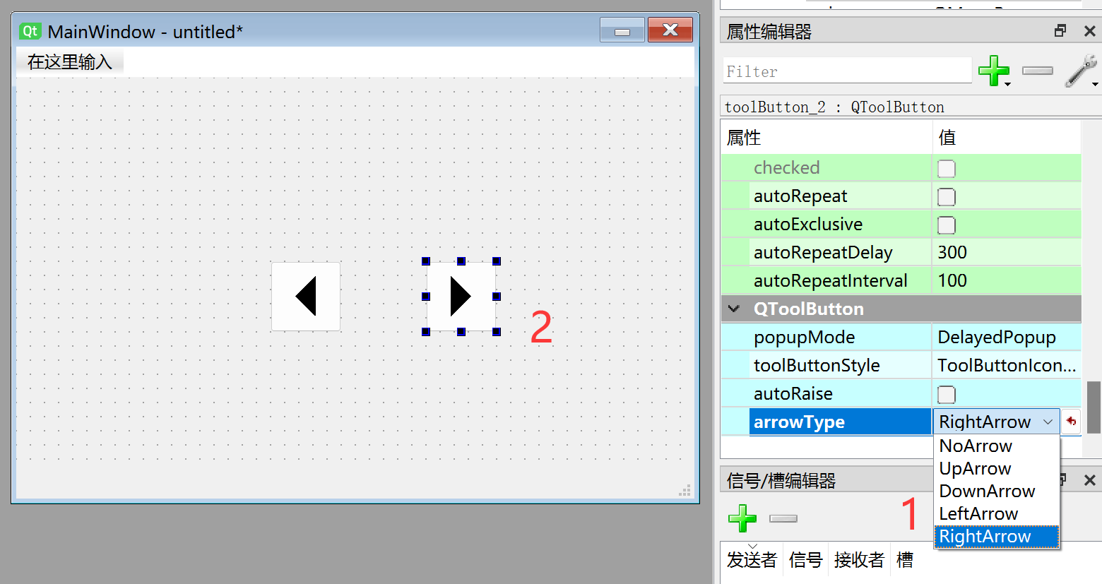
Task: Choose LeftArrow from the dropdown list
Action: click(x=997, y=513)
